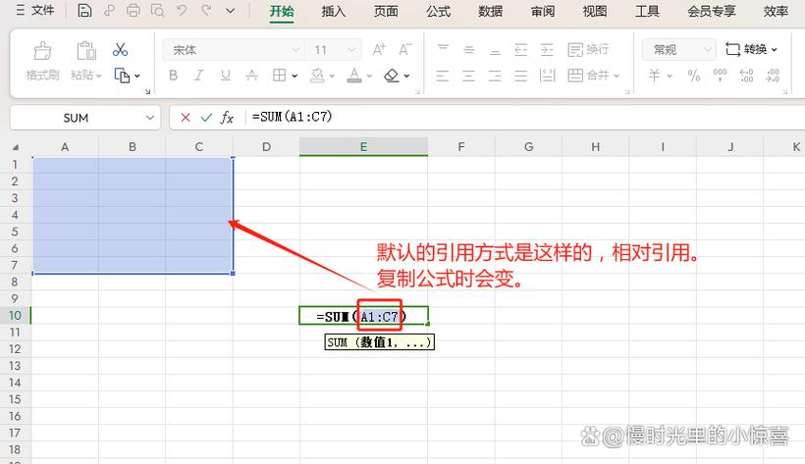Click the Increase Indent icon
Screen dimensions: 805x464
point(547,50)
